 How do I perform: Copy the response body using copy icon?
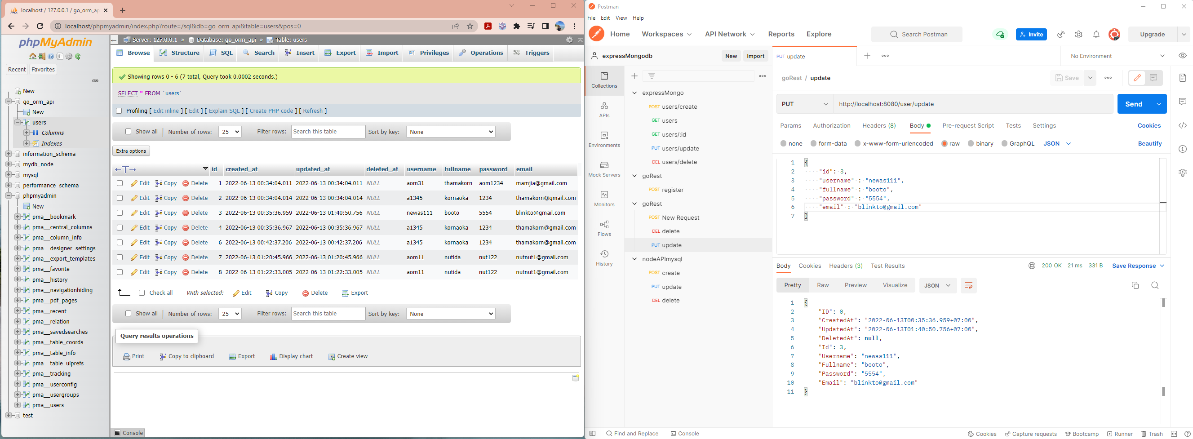point(1135,285)
